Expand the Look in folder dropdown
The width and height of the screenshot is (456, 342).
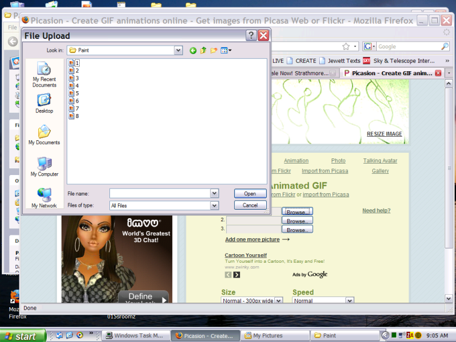(x=178, y=50)
